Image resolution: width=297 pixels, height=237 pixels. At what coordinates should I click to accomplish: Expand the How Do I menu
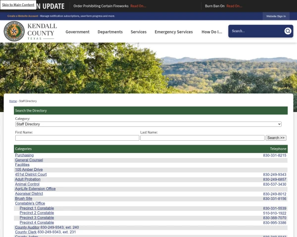[x=212, y=32]
